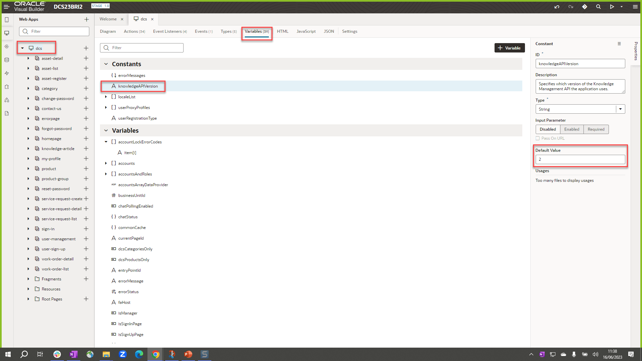Open the Event Listeners tab
The width and height of the screenshot is (642, 361).
click(170, 31)
